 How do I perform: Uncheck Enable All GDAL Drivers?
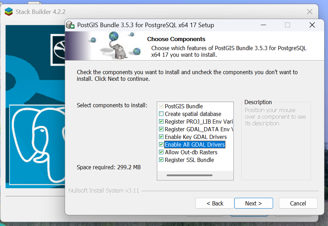pos(161,145)
